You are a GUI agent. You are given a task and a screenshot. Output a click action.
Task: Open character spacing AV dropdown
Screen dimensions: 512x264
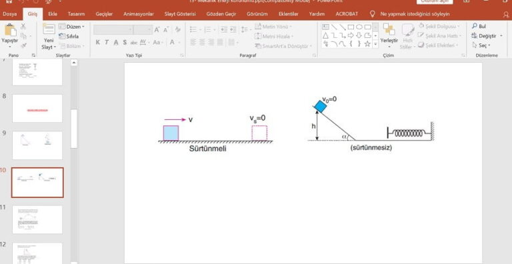pos(144,43)
